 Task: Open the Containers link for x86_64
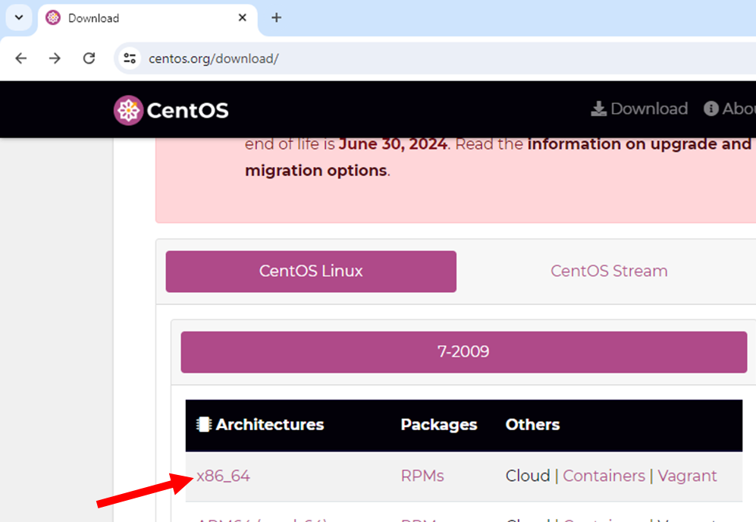(x=604, y=476)
